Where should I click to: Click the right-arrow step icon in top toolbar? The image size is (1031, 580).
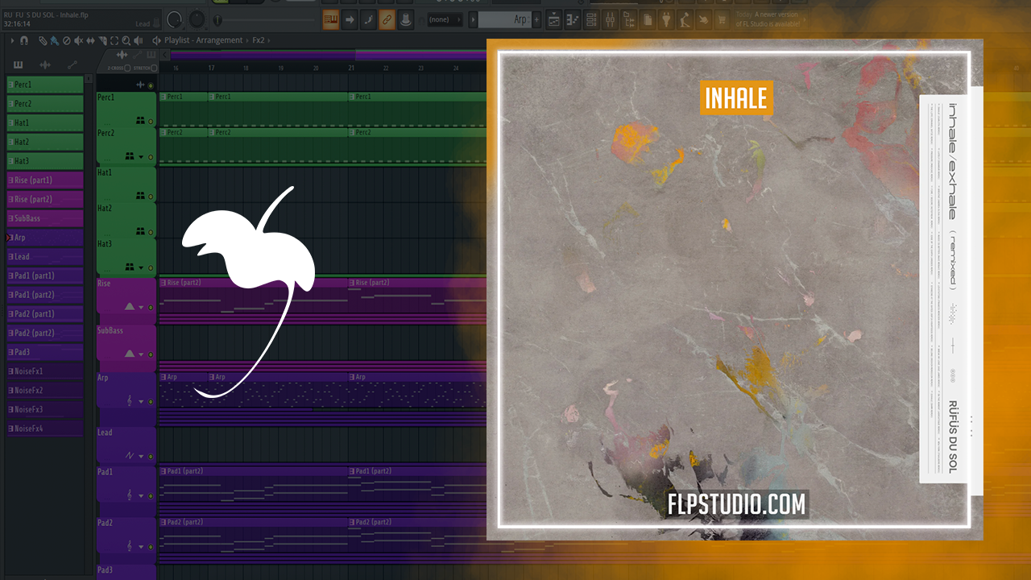(350, 19)
